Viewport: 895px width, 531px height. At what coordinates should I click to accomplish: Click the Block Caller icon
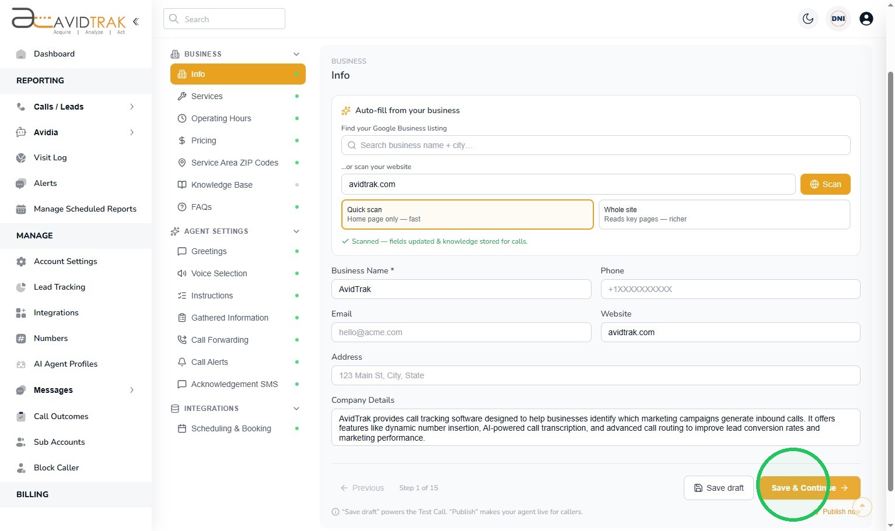(21, 468)
